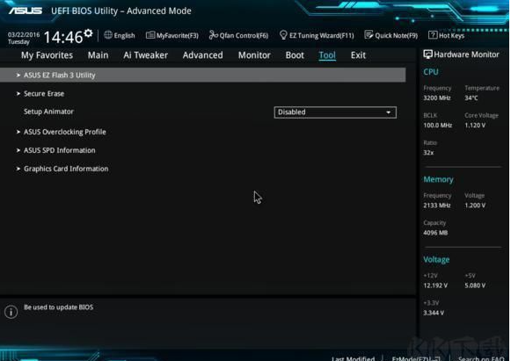Click the 100.0 MHz BCLK value
The width and height of the screenshot is (511, 361).
(438, 126)
